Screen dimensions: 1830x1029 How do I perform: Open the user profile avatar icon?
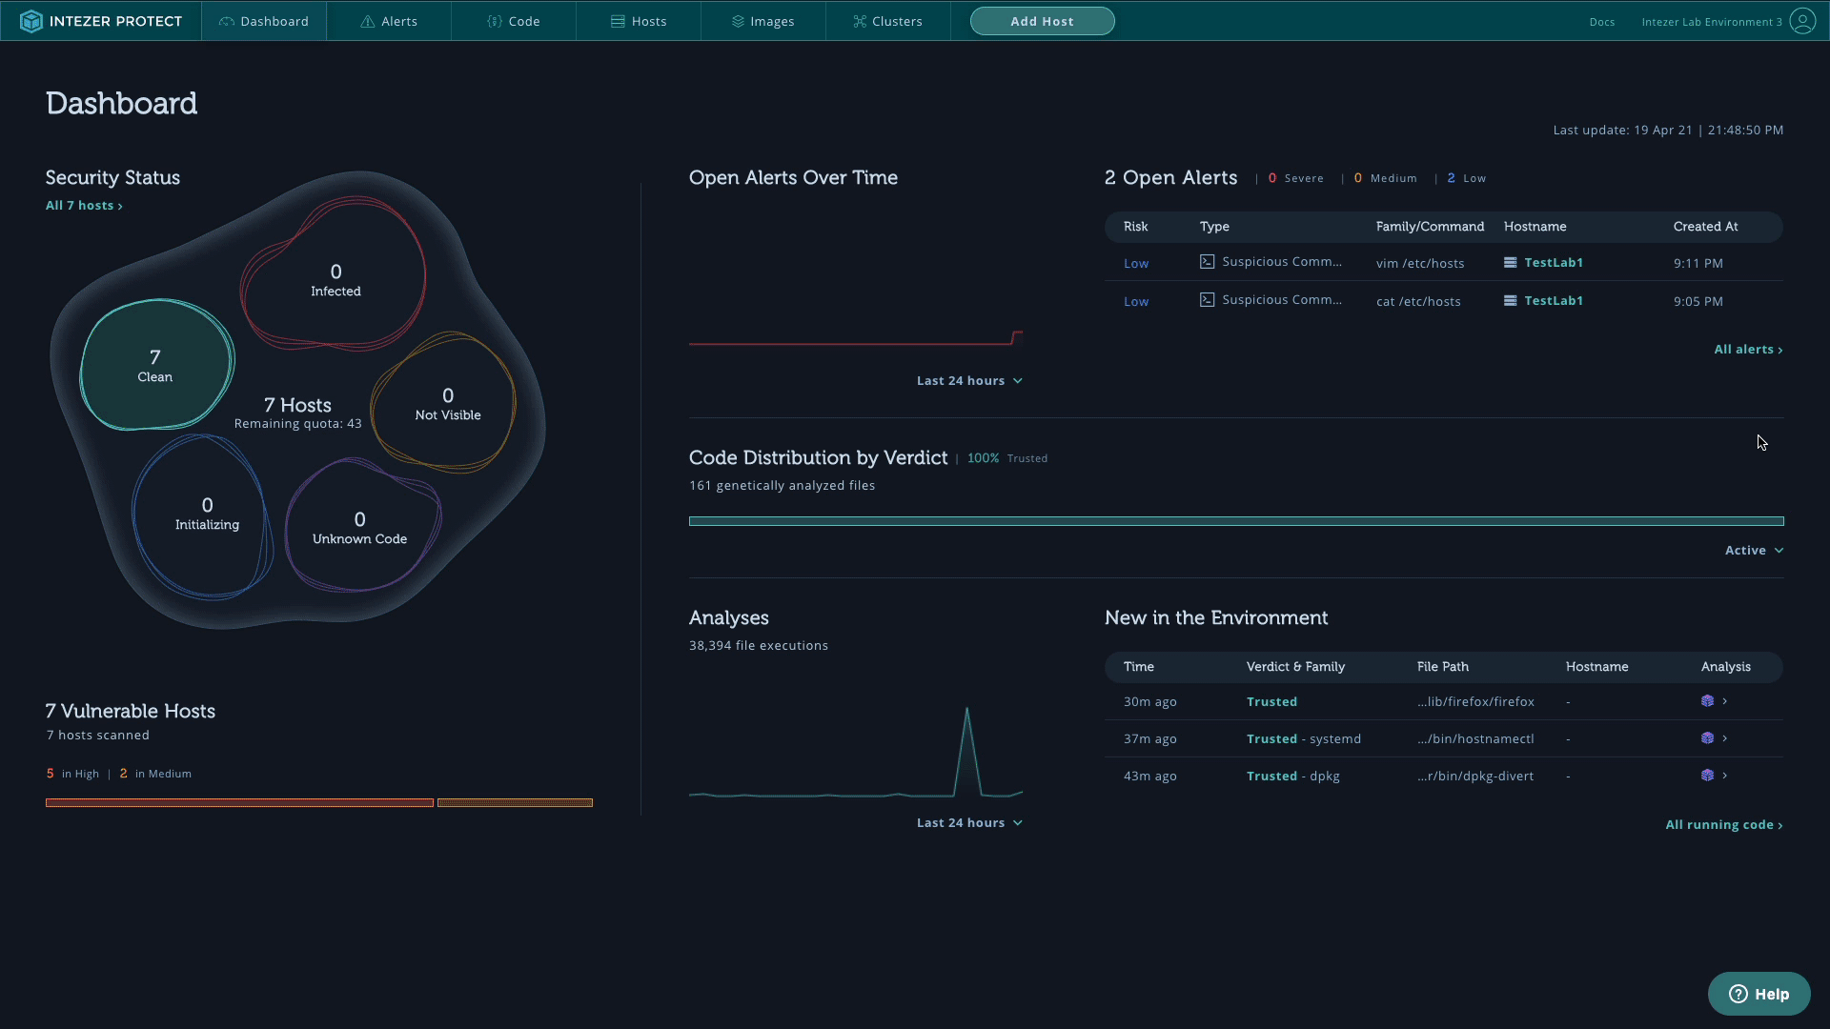coord(1802,21)
